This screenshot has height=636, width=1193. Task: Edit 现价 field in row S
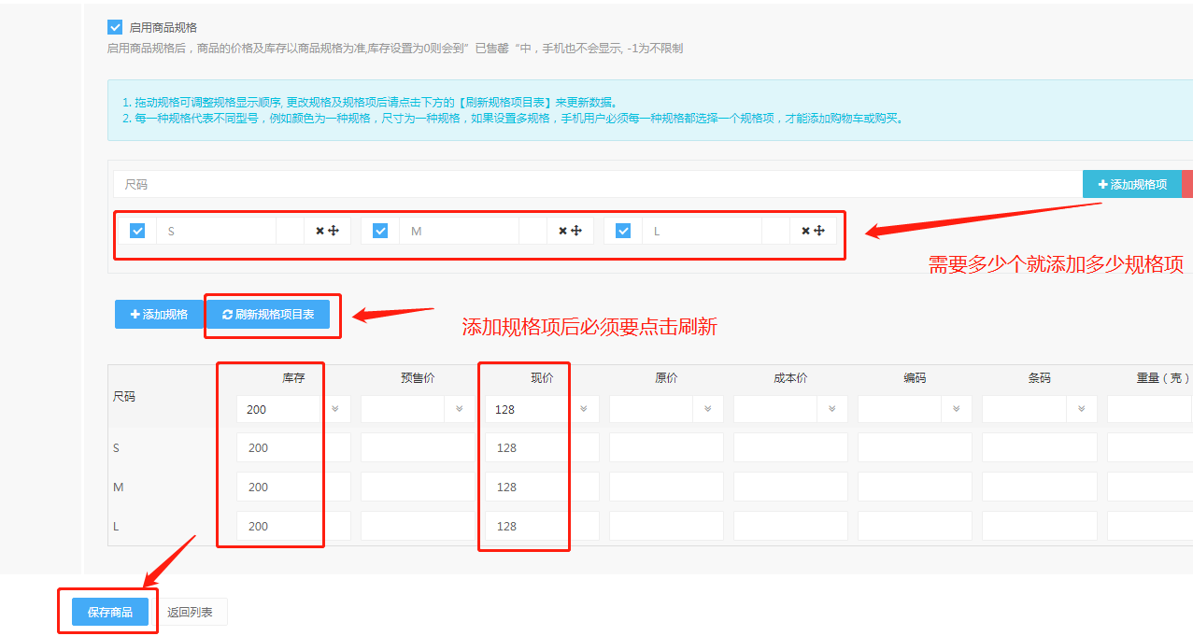tap(542, 447)
